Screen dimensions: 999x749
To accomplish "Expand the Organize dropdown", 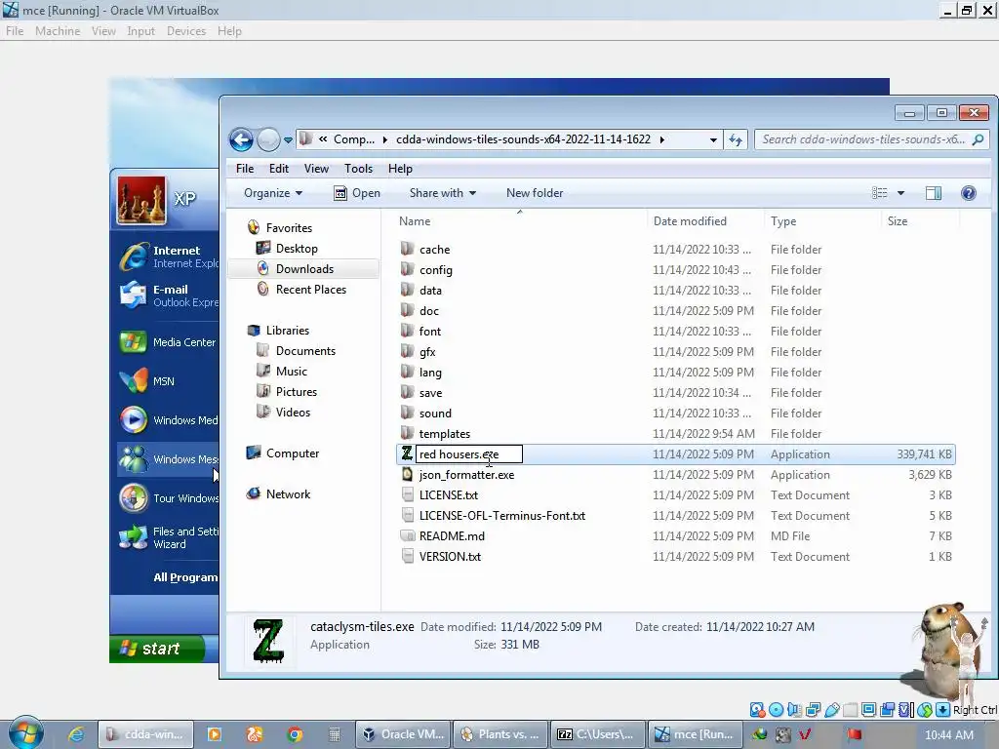I will 273,193.
